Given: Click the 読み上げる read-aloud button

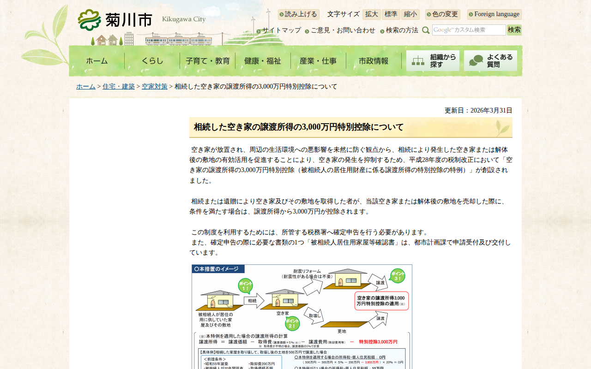Looking at the screenshot, I should click(x=298, y=14).
